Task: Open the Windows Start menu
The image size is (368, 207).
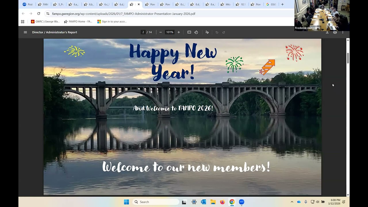Action: pyautogui.click(x=126, y=202)
